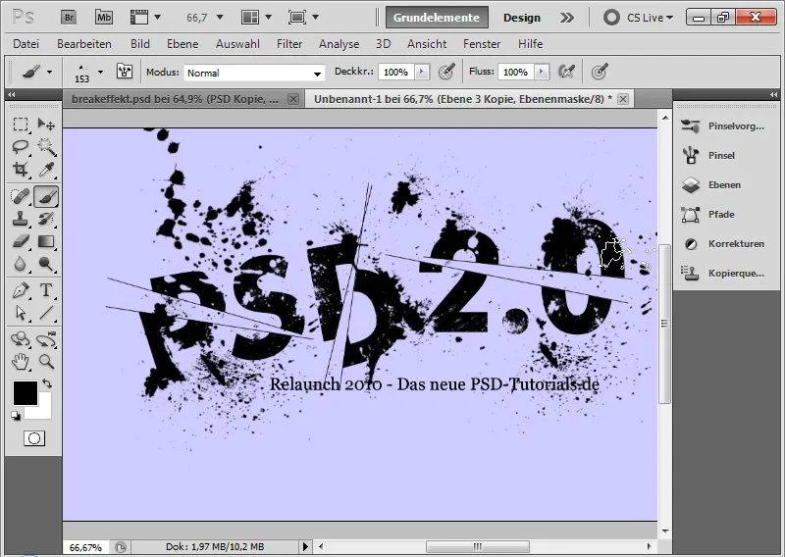This screenshot has width=785, height=557.
Task: Select the Eraser tool
Action: coord(21,241)
